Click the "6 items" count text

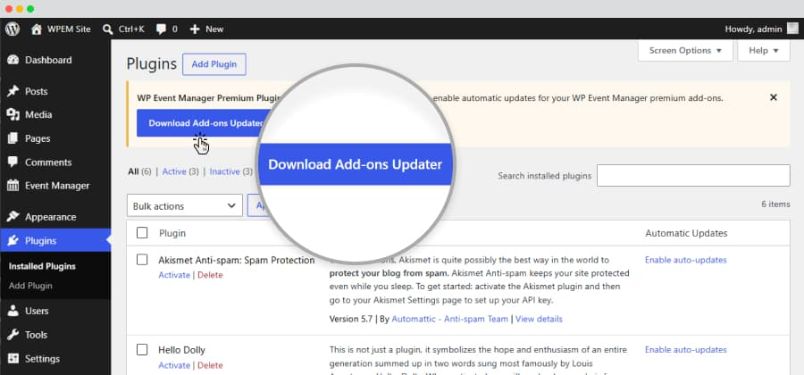(775, 204)
